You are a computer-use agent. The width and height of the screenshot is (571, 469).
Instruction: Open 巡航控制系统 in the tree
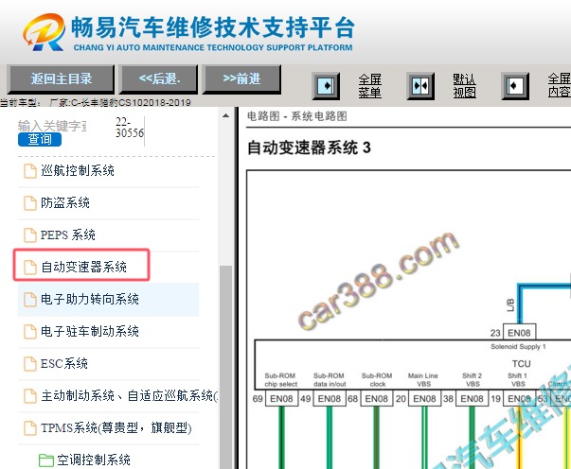[78, 170]
